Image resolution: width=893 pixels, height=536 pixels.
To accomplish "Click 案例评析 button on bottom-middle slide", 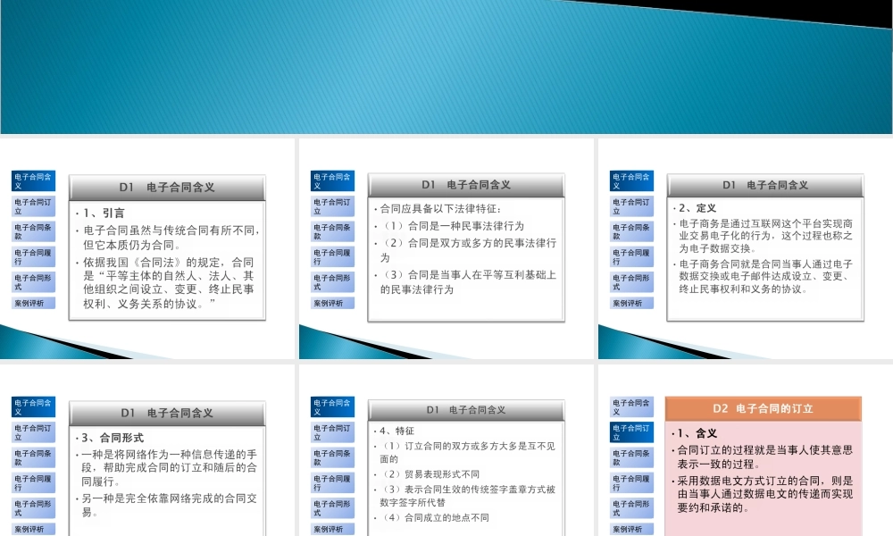I will coord(333,528).
